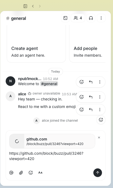
Task: Insert a mention with the @ icon
Action: point(11,173)
